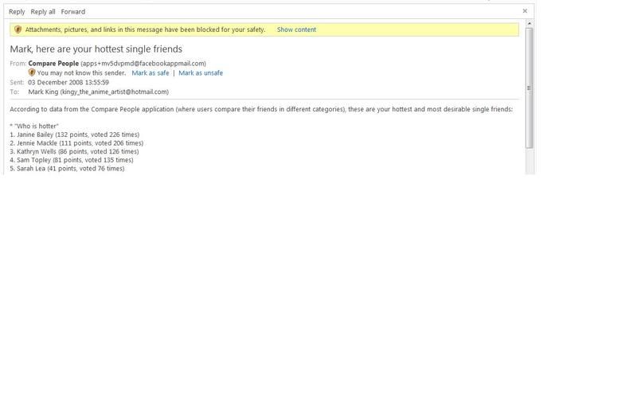Click the sender address apps+mv5dvpmd@facebookappmail.com

pos(143,64)
